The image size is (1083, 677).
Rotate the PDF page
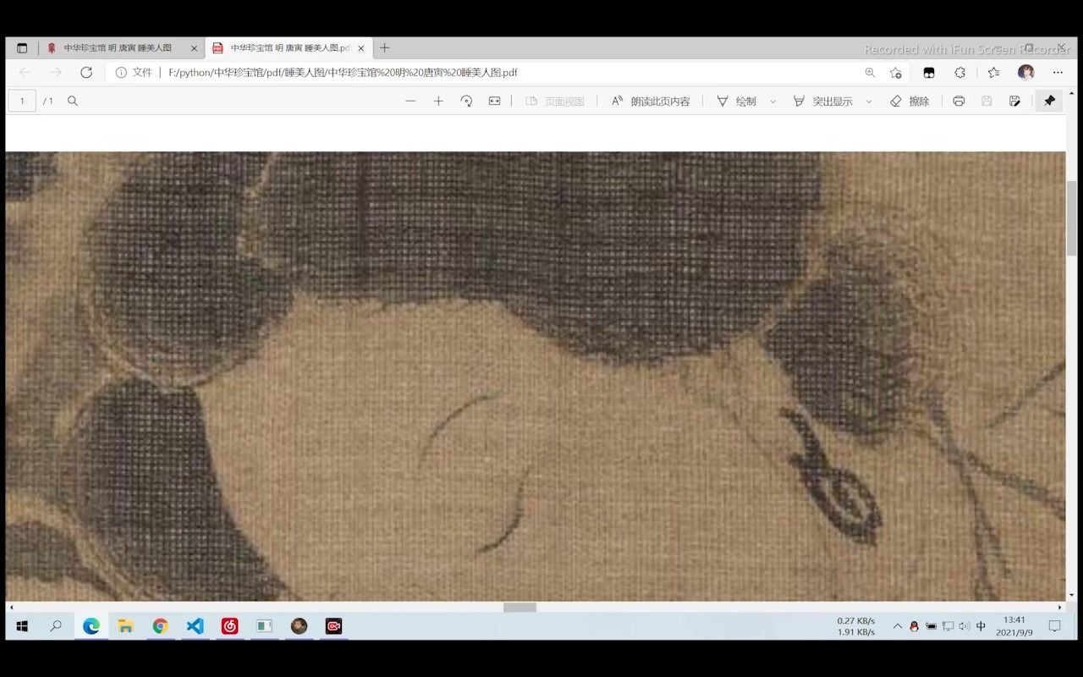coord(466,101)
